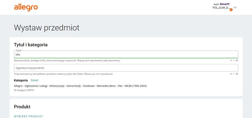The width and height of the screenshot is (252, 118).
Task: Click the Allegro logo
Action: tap(26, 8)
